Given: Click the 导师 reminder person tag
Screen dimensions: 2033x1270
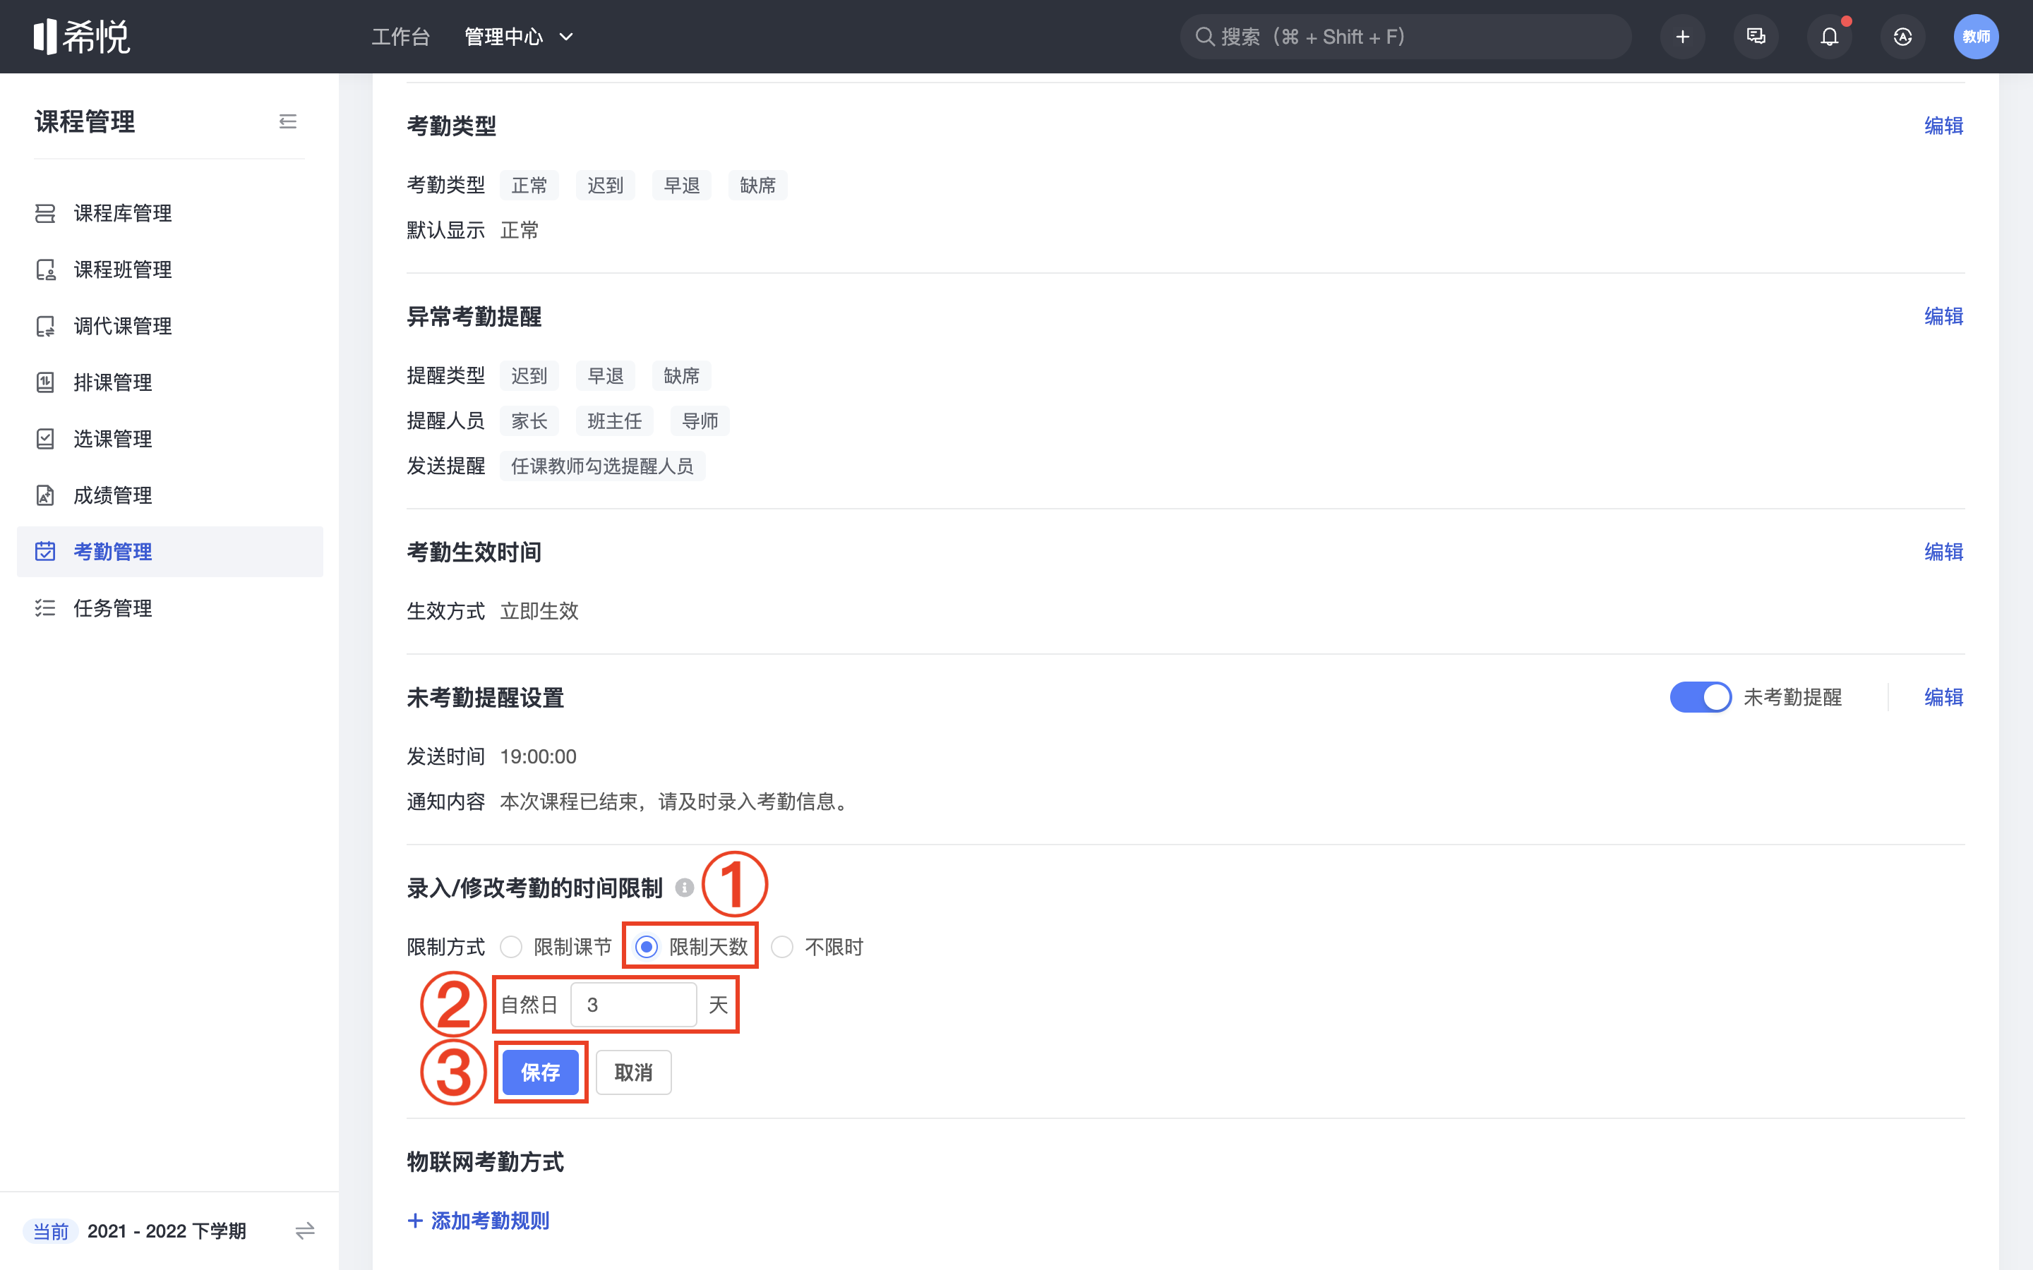Looking at the screenshot, I should 700,421.
